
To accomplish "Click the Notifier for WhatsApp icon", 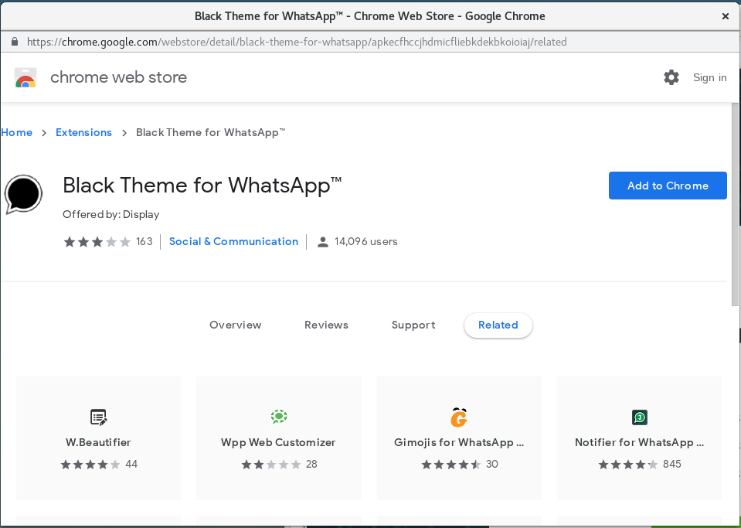I will (x=639, y=417).
